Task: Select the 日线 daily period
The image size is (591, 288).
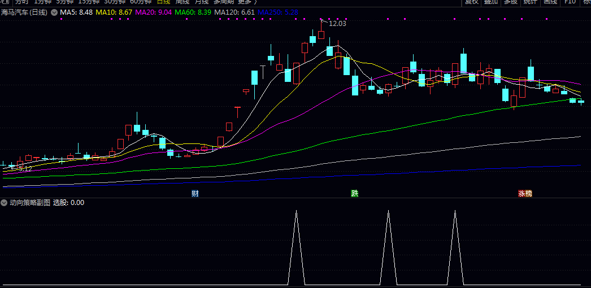Action: (x=163, y=2)
